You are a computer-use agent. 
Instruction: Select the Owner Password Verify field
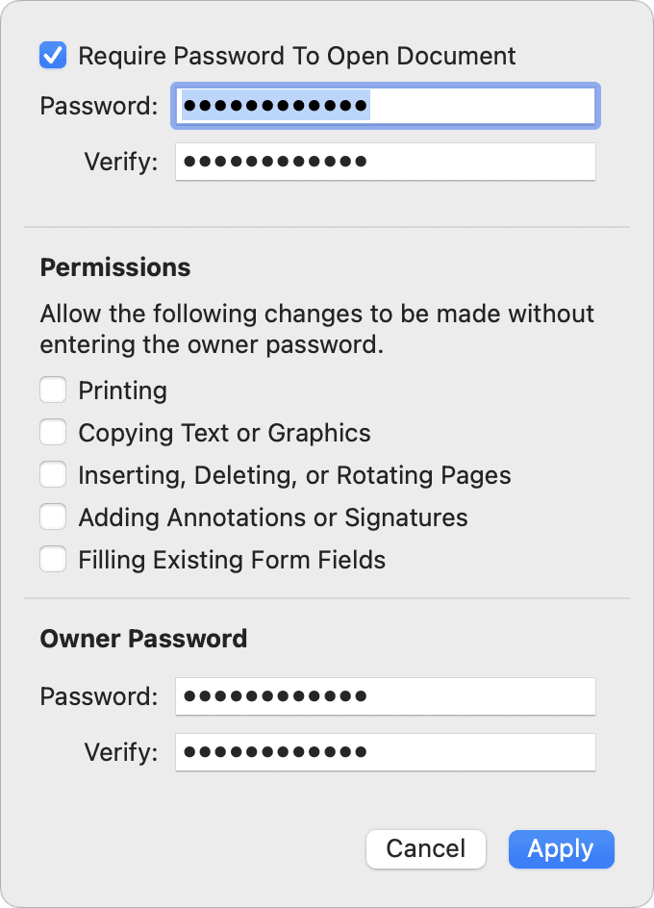[x=385, y=752]
